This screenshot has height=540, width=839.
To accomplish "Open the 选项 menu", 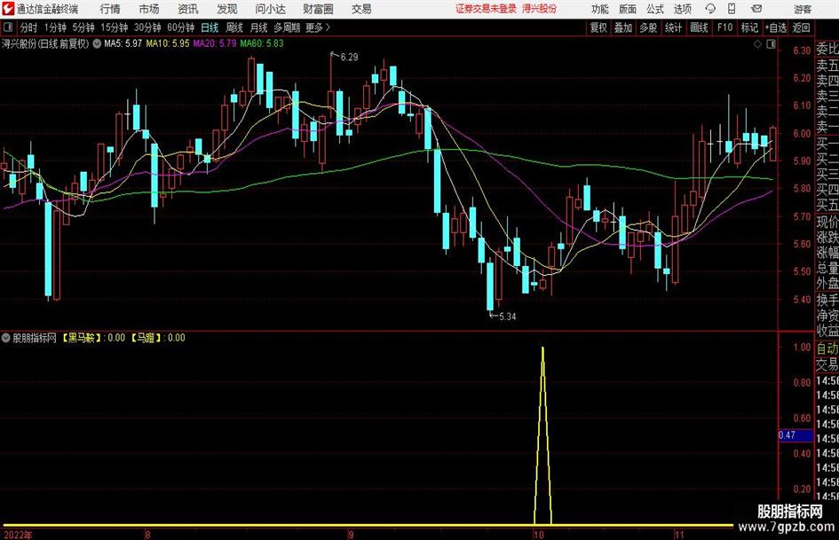I will [x=682, y=9].
